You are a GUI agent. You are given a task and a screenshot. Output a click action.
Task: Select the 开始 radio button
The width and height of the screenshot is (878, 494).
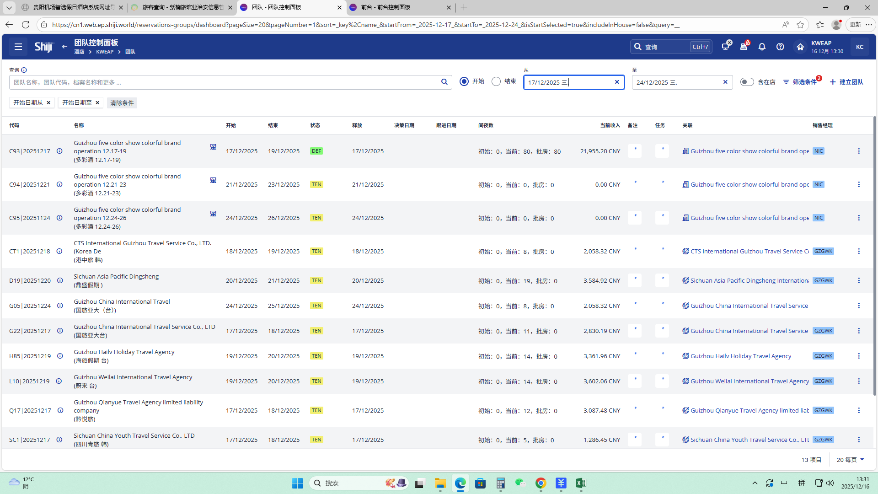click(464, 81)
